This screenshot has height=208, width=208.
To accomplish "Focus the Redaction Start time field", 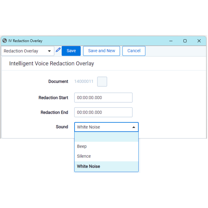I will click(x=103, y=98).
